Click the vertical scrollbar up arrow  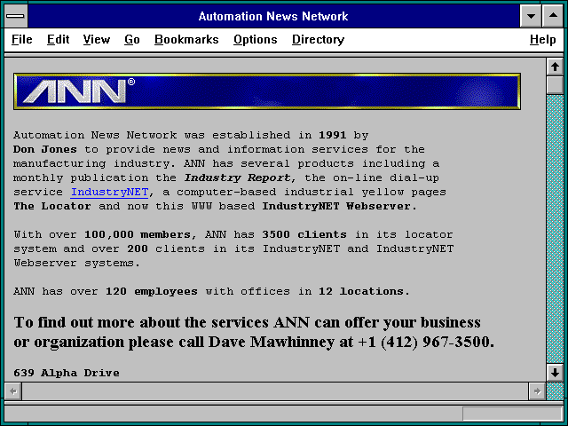click(555, 67)
